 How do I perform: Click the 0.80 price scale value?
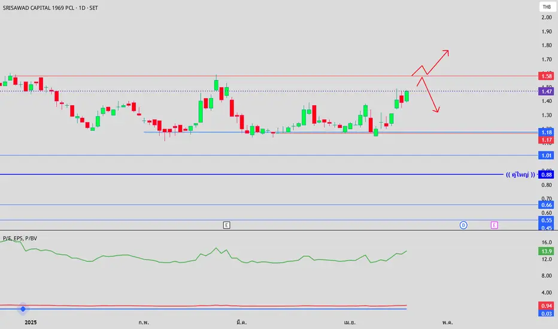[547, 185]
